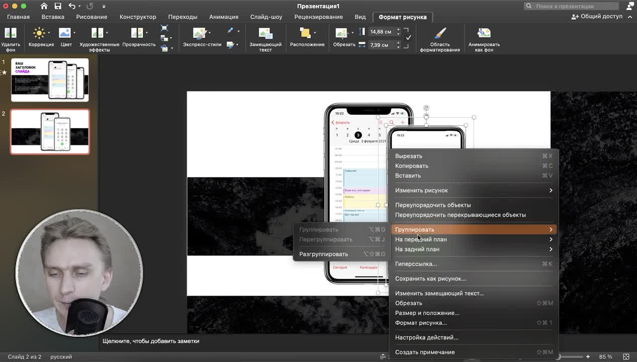
Task: Open the Коррекция sun icon
Action: (x=39, y=33)
